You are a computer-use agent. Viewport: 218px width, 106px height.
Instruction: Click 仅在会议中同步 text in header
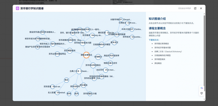tap(184, 8)
